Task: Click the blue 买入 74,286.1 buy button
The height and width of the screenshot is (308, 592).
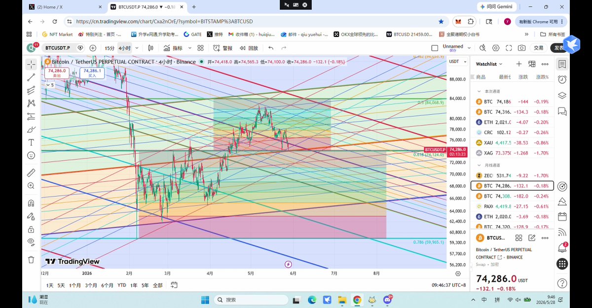Action: tap(92, 73)
